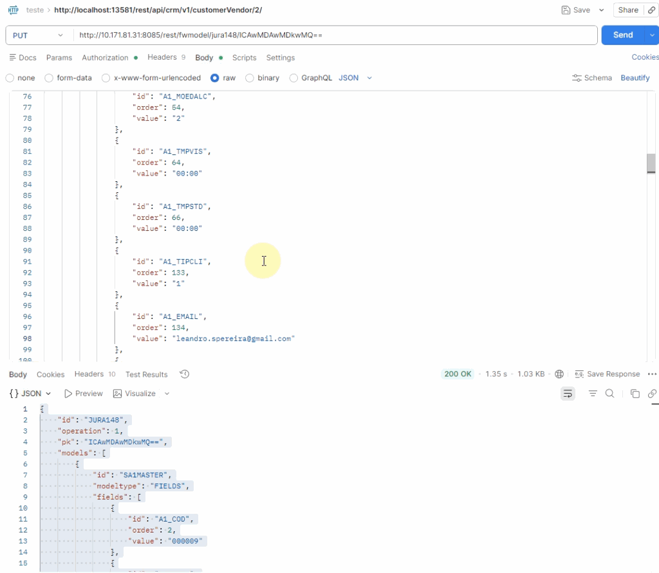The width and height of the screenshot is (659, 573).
Task: Open the Docs panel
Action: point(23,57)
